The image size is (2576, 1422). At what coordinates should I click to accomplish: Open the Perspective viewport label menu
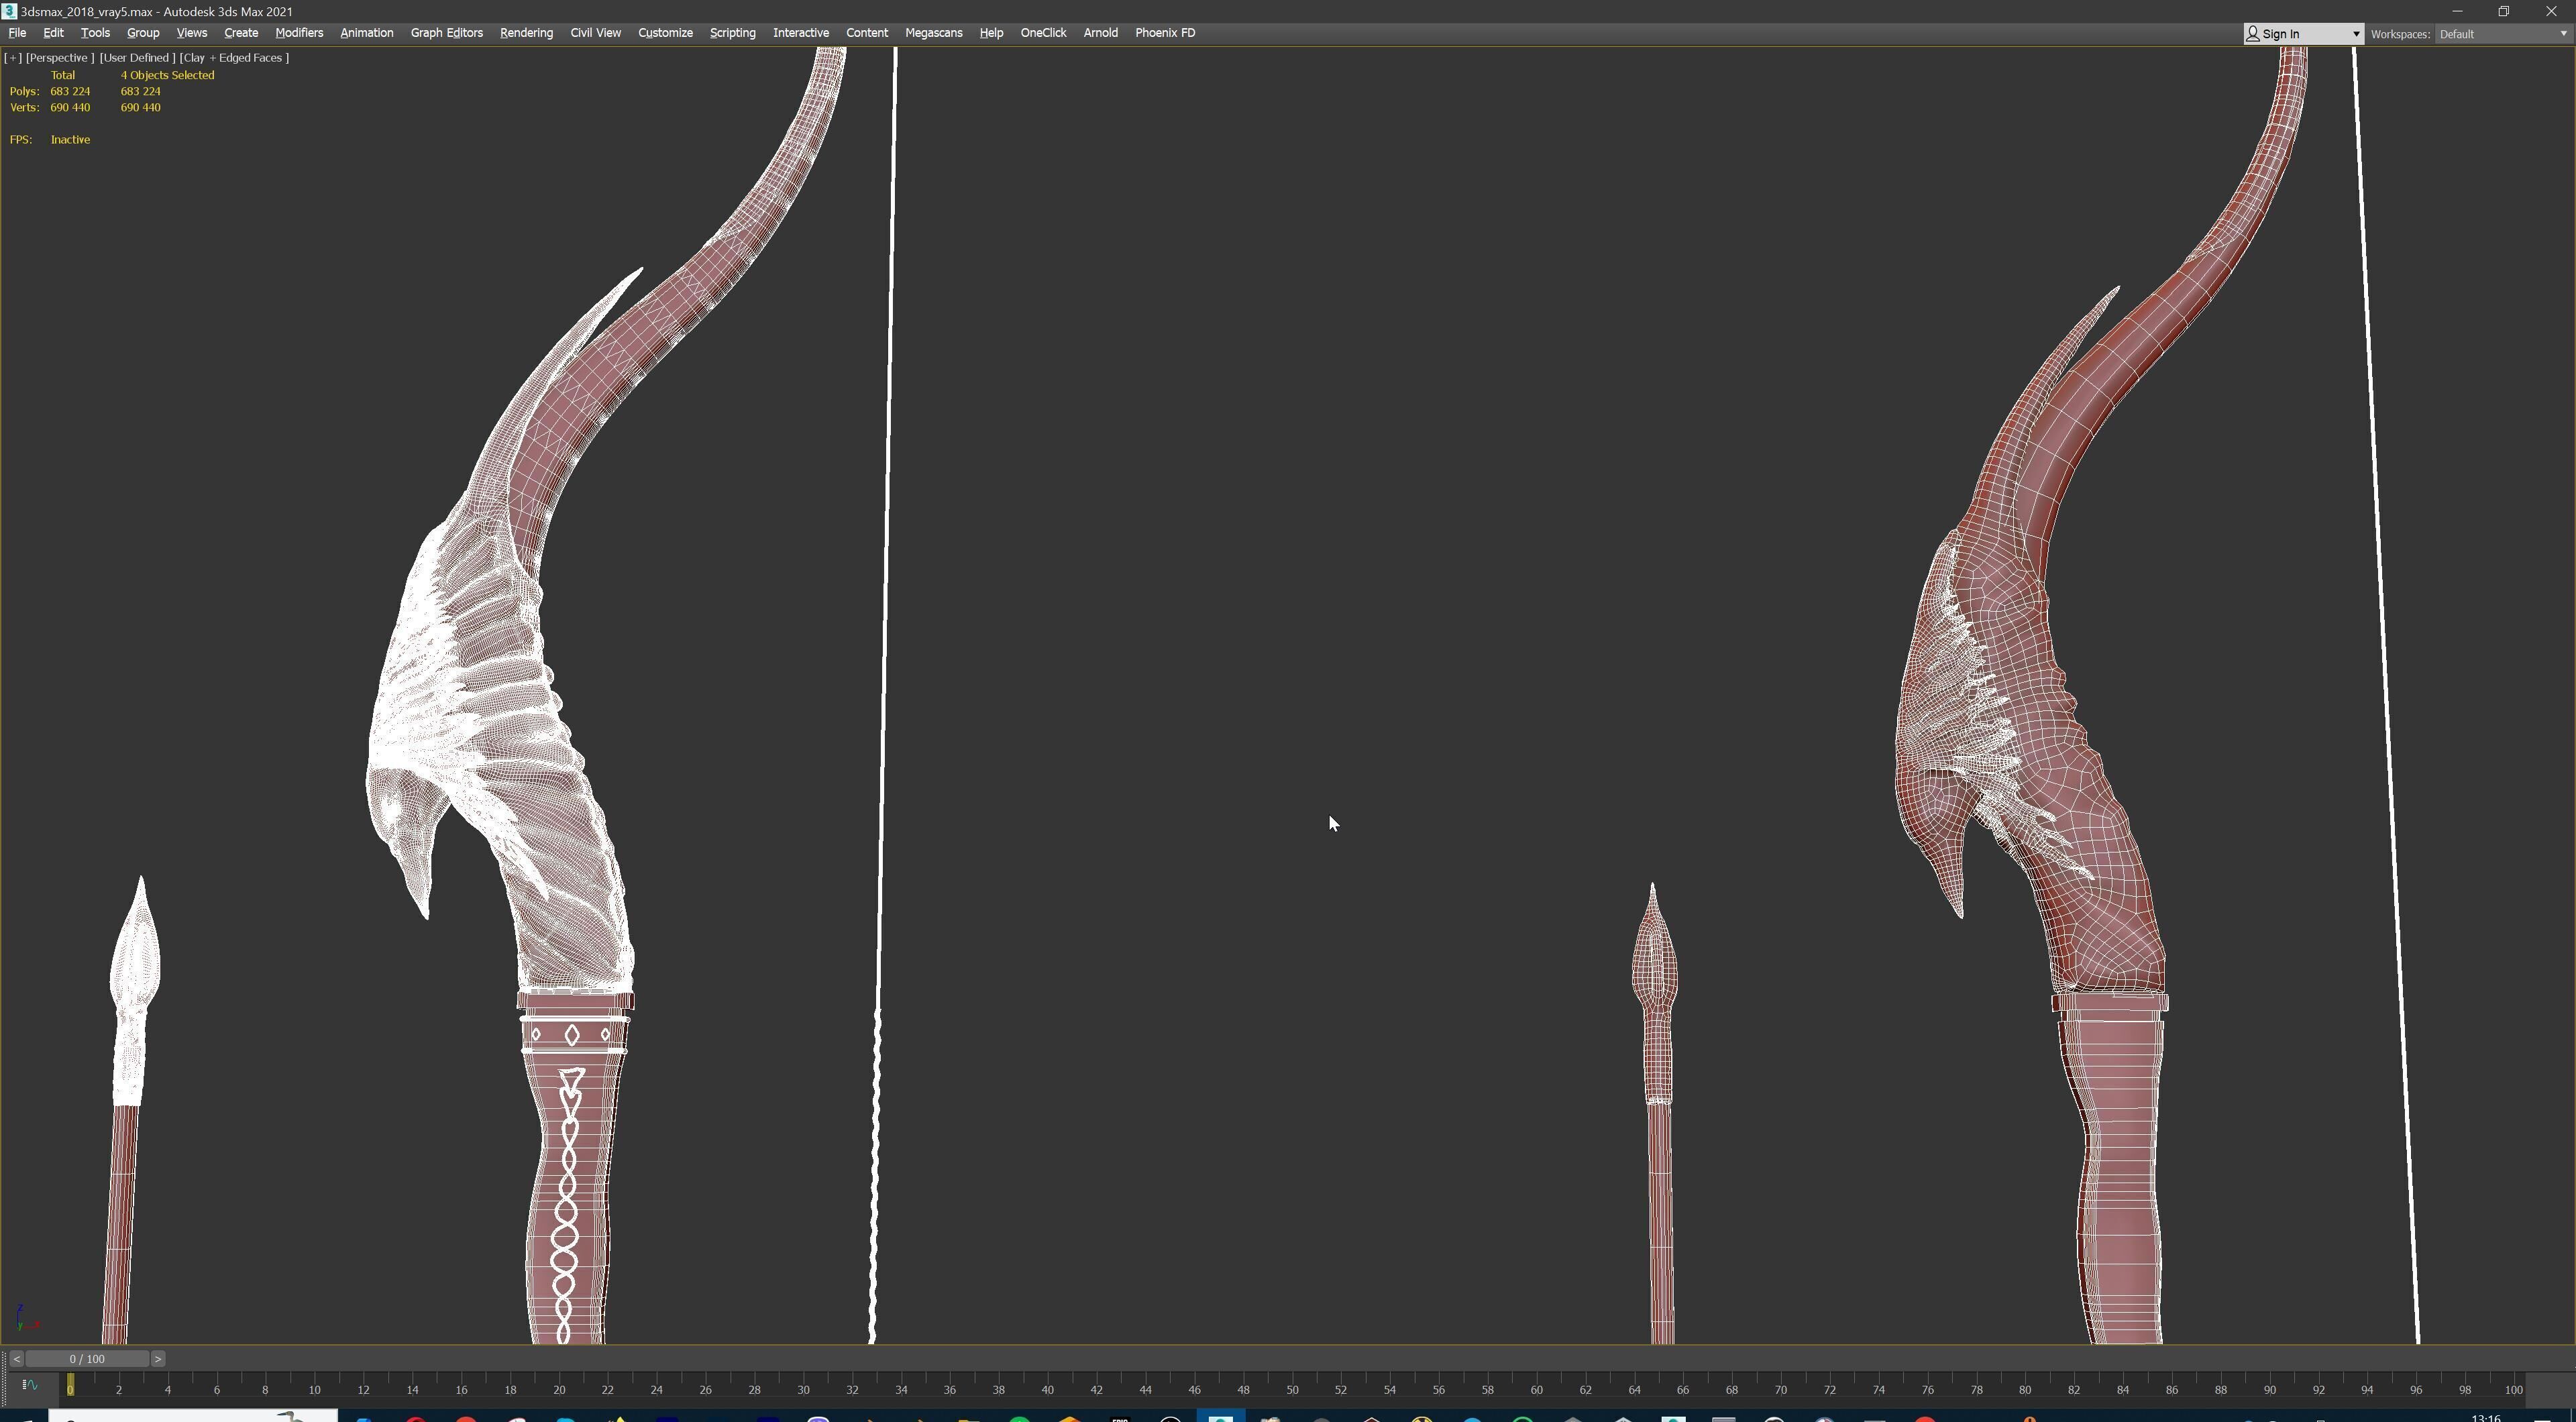[x=59, y=58]
